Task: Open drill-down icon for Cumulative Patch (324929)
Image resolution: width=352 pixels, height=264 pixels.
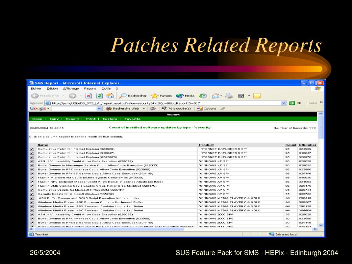Action: pos(32,149)
